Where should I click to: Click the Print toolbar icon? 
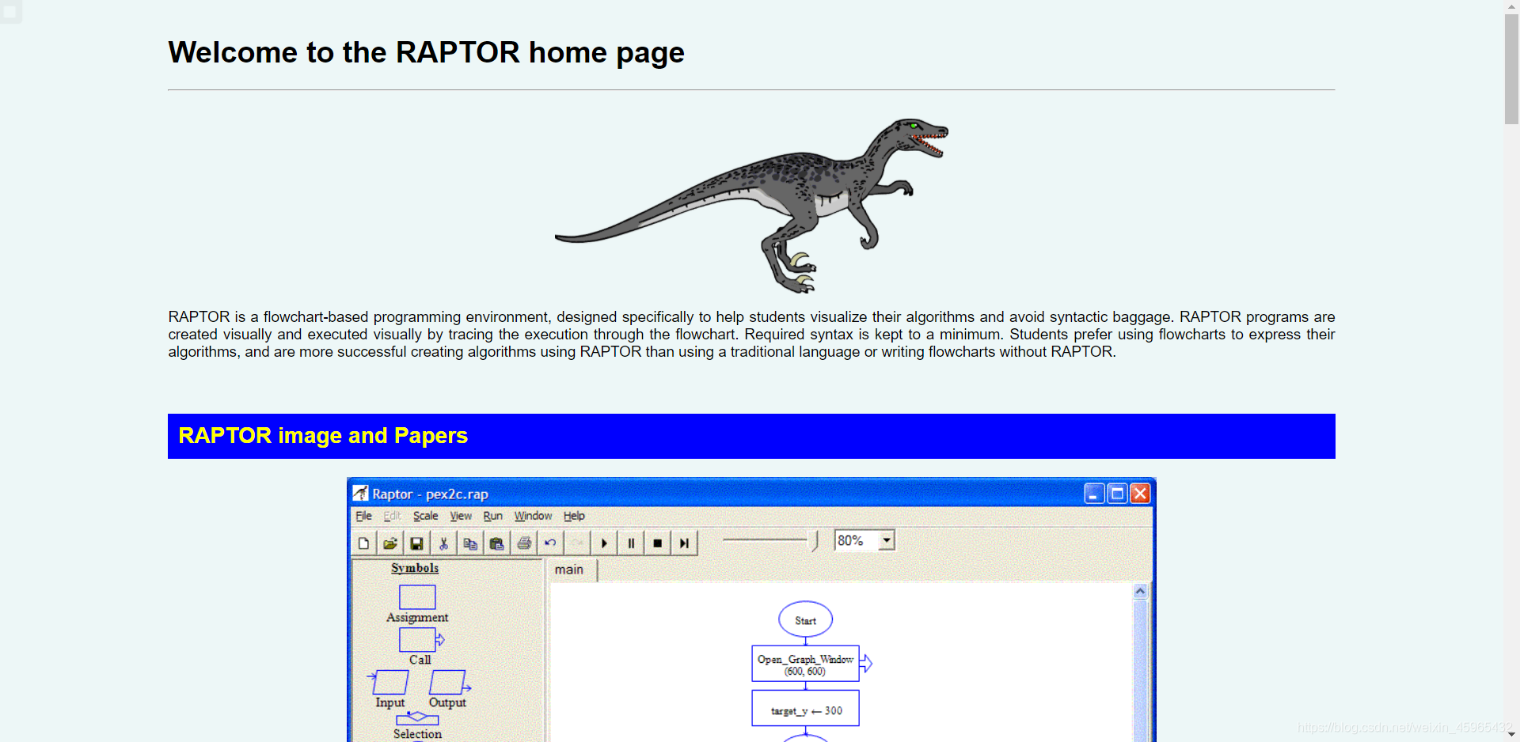pos(523,543)
